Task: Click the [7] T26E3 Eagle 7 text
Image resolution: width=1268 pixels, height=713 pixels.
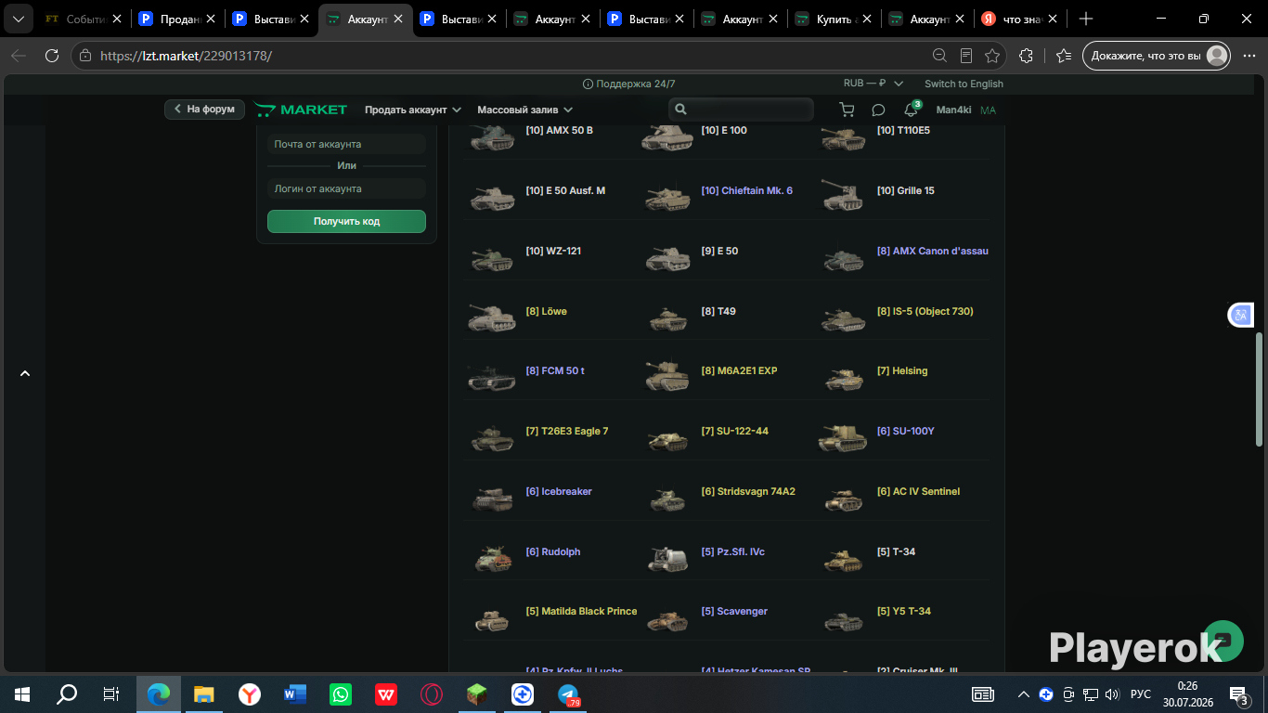Action: [x=567, y=432]
